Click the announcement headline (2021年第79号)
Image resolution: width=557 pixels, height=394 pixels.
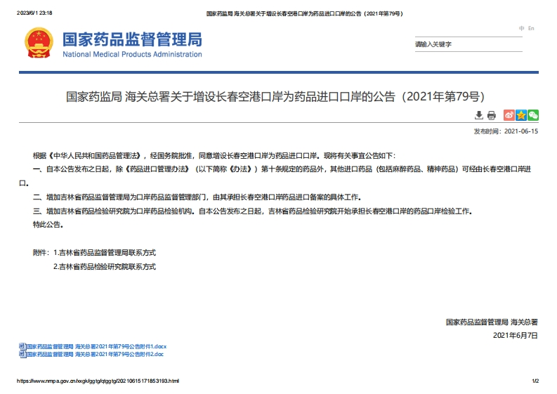(276, 96)
